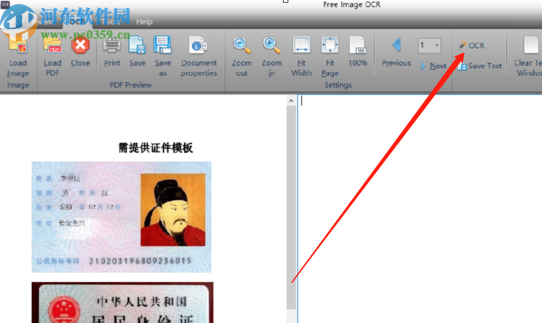This screenshot has width=542, height=323.
Task: Click inside the OCR text output area
Action: pyautogui.click(x=420, y=208)
